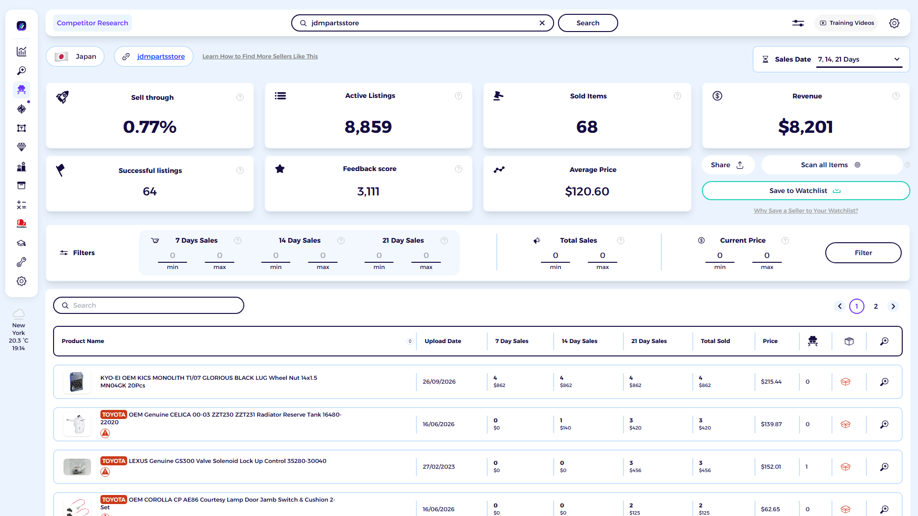Open the top-right settings gear icon
This screenshot has width=918, height=516.
click(x=894, y=23)
